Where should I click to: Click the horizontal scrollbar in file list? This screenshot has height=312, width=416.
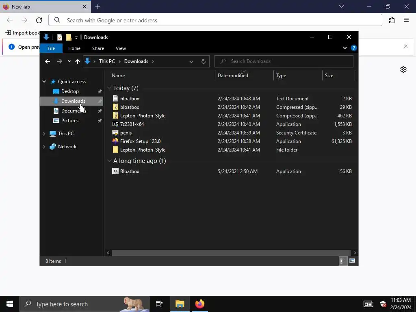pos(231,253)
